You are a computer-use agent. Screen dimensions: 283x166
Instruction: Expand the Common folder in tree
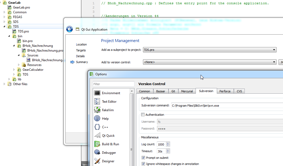[5, 12]
